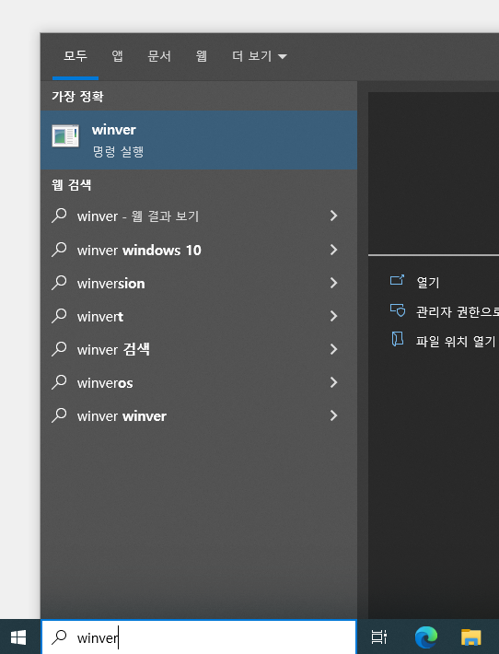Switch to the 웹 tab
Screen dimensions: 499x654
click(x=202, y=55)
